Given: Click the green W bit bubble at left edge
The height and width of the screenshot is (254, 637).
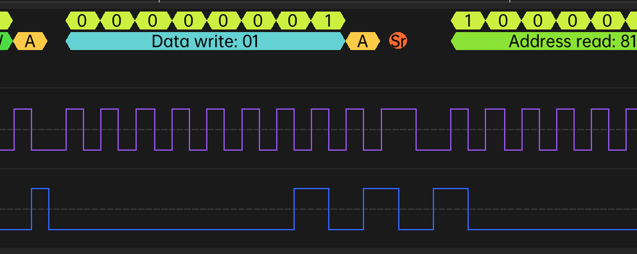Looking at the screenshot, I should pyautogui.click(x=5, y=41).
